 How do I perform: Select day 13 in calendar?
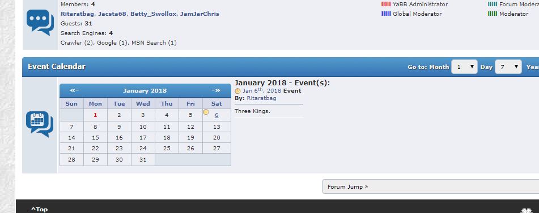point(217,127)
